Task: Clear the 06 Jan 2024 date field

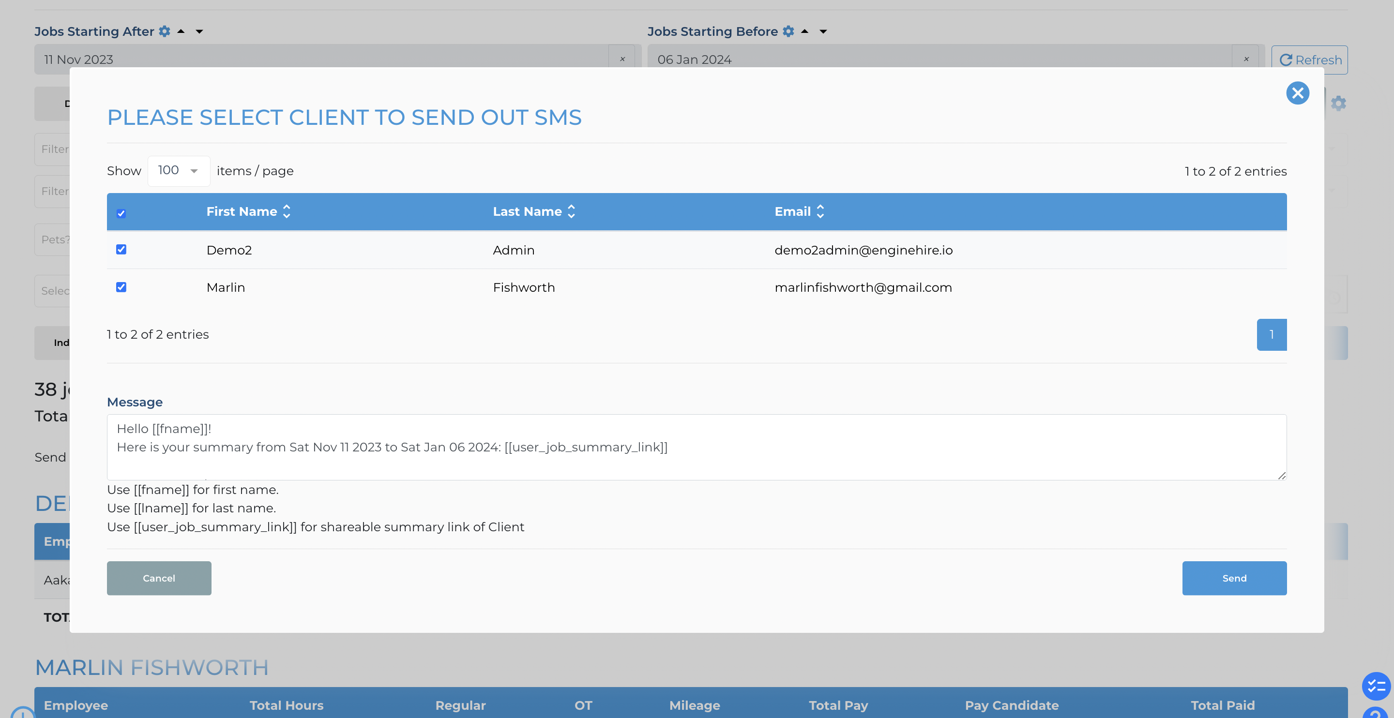Action: point(1246,59)
